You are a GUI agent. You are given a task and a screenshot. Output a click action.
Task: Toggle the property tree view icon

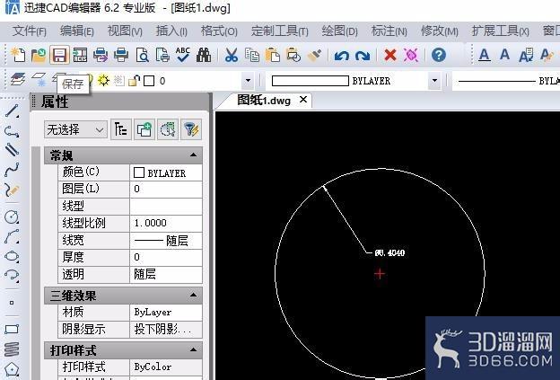point(121,129)
